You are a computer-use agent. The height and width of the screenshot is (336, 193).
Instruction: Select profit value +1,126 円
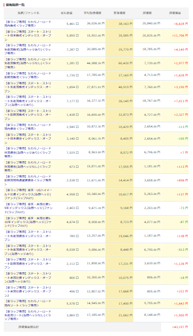[x=181, y=264]
